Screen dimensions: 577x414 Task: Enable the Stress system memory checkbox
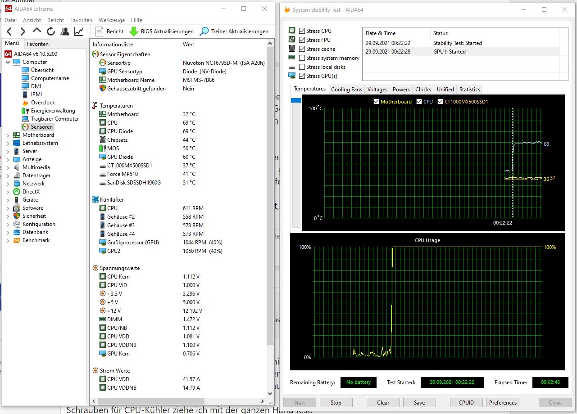click(x=302, y=58)
